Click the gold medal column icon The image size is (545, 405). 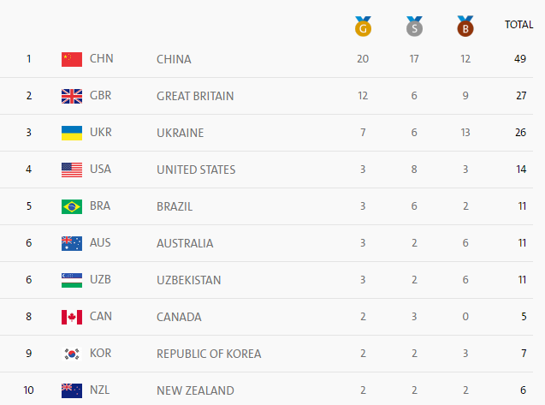[x=363, y=27]
